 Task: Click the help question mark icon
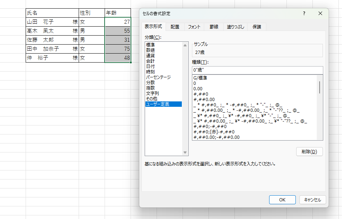click(304, 14)
